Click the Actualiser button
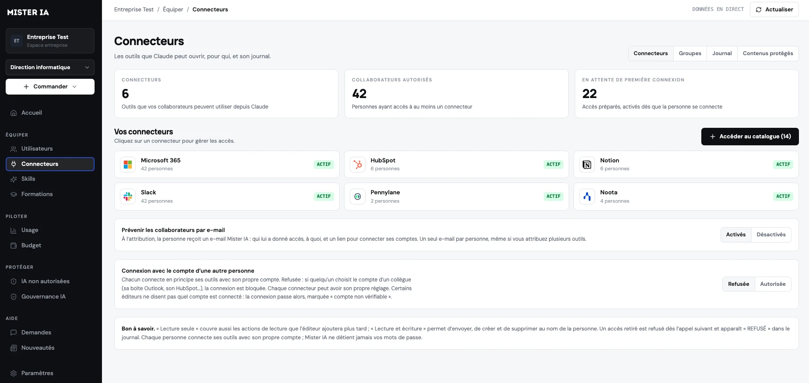 point(774,10)
